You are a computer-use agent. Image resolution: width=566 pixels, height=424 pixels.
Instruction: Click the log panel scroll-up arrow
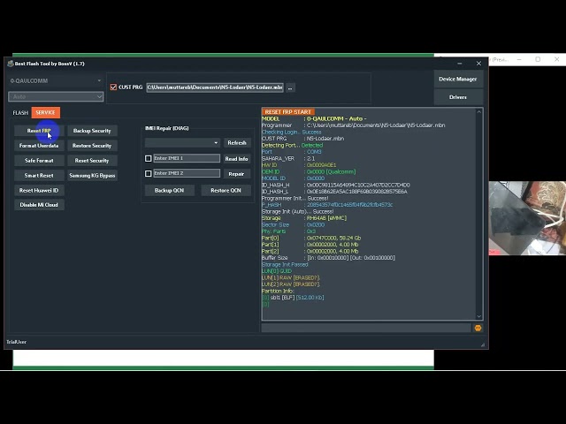tap(479, 112)
